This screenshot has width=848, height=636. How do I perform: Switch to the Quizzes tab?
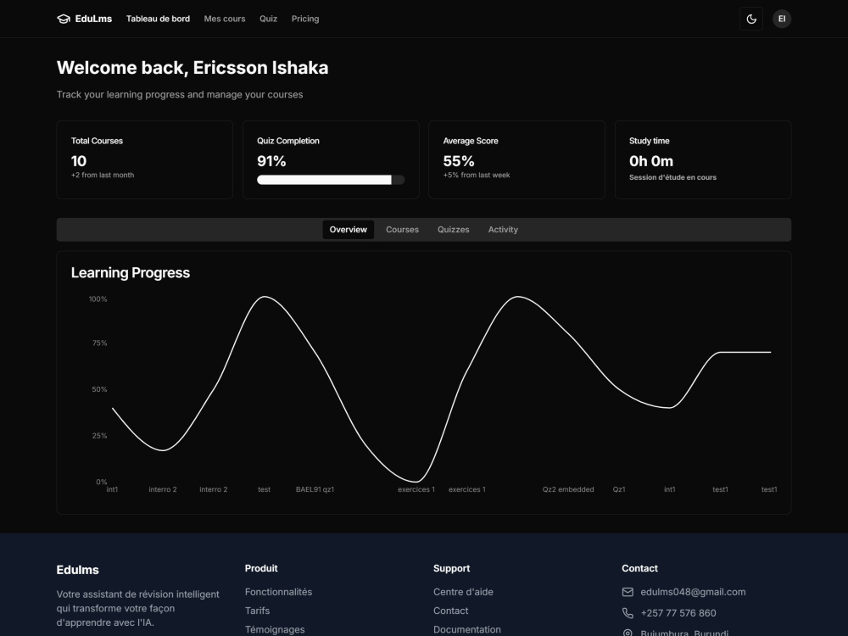pyautogui.click(x=453, y=230)
